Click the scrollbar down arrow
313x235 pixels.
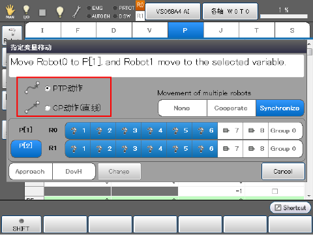click(310, 196)
